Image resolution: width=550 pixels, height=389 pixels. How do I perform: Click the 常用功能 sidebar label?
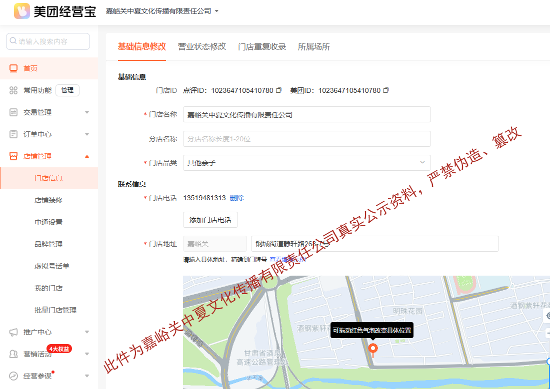pyautogui.click(x=37, y=90)
